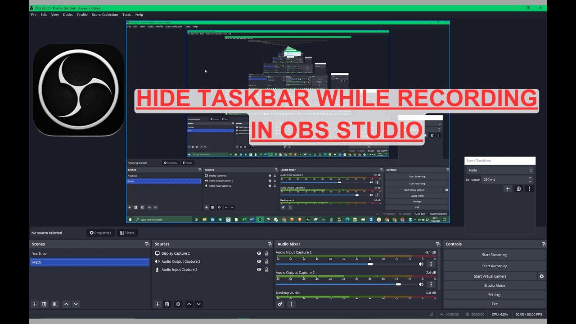
Task: Hide the Display Capture 2 source
Action: click(259, 253)
